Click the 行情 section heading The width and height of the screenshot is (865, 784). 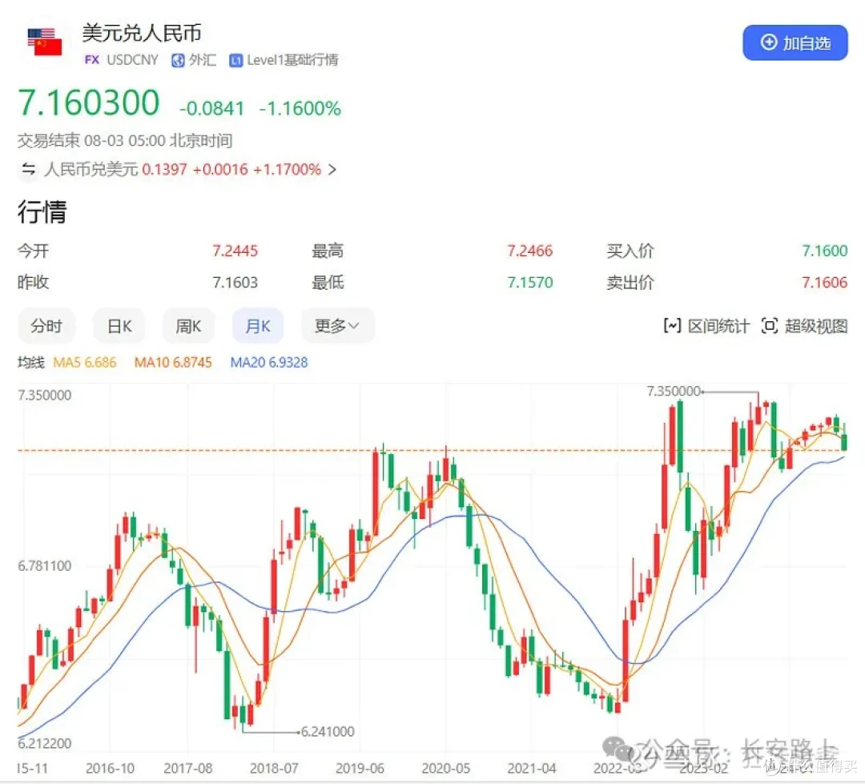pyautogui.click(x=42, y=211)
